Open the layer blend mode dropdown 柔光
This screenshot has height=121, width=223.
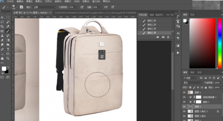point(192,83)
